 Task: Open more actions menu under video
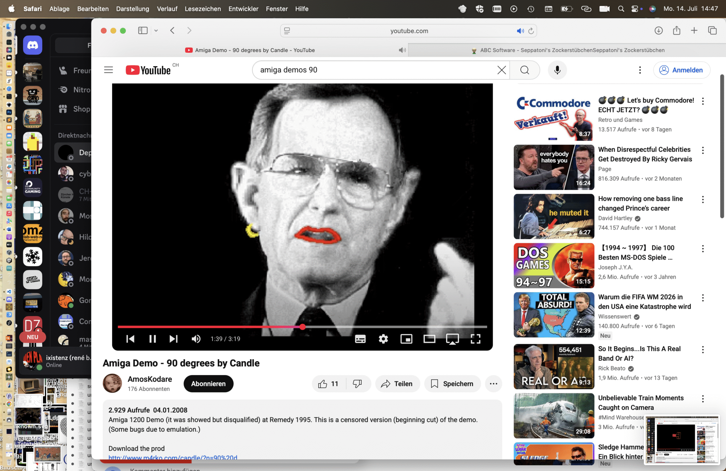493,384
